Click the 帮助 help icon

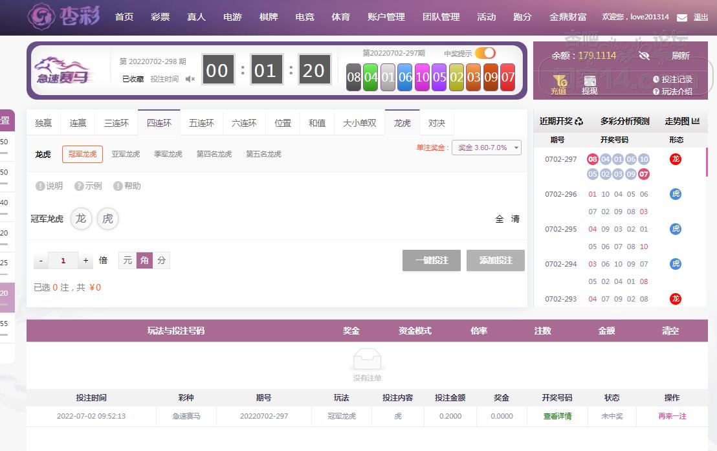pos(118,186)
